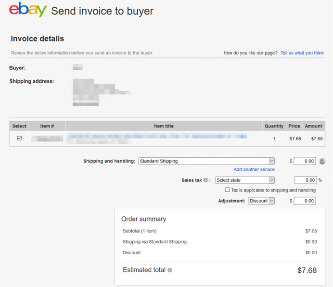The image size is (333, 287).
Task: Click the Invoice details heading
Action: click(38, 39)
